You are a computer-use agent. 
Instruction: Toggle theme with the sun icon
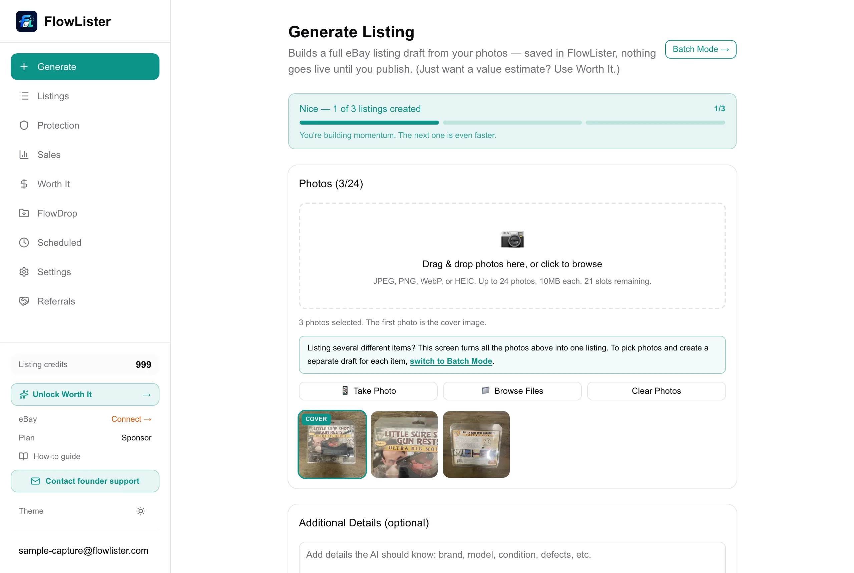(141, 511)
